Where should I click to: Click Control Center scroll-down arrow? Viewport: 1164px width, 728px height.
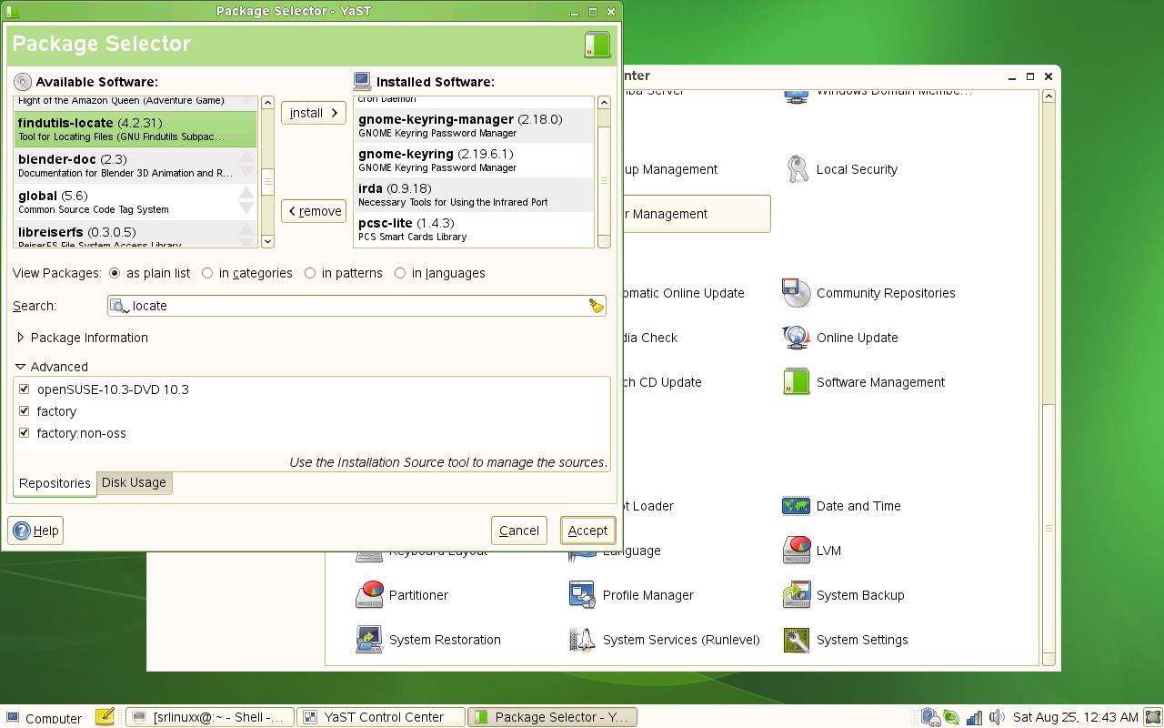[1049, 659]
